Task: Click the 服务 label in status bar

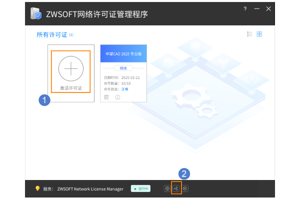Action: 47,189
